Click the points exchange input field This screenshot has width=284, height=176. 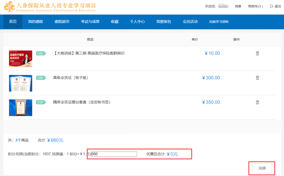pos(114,154)
